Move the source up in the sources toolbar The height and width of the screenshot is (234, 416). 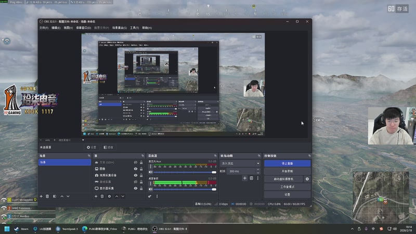coord(116,197)
